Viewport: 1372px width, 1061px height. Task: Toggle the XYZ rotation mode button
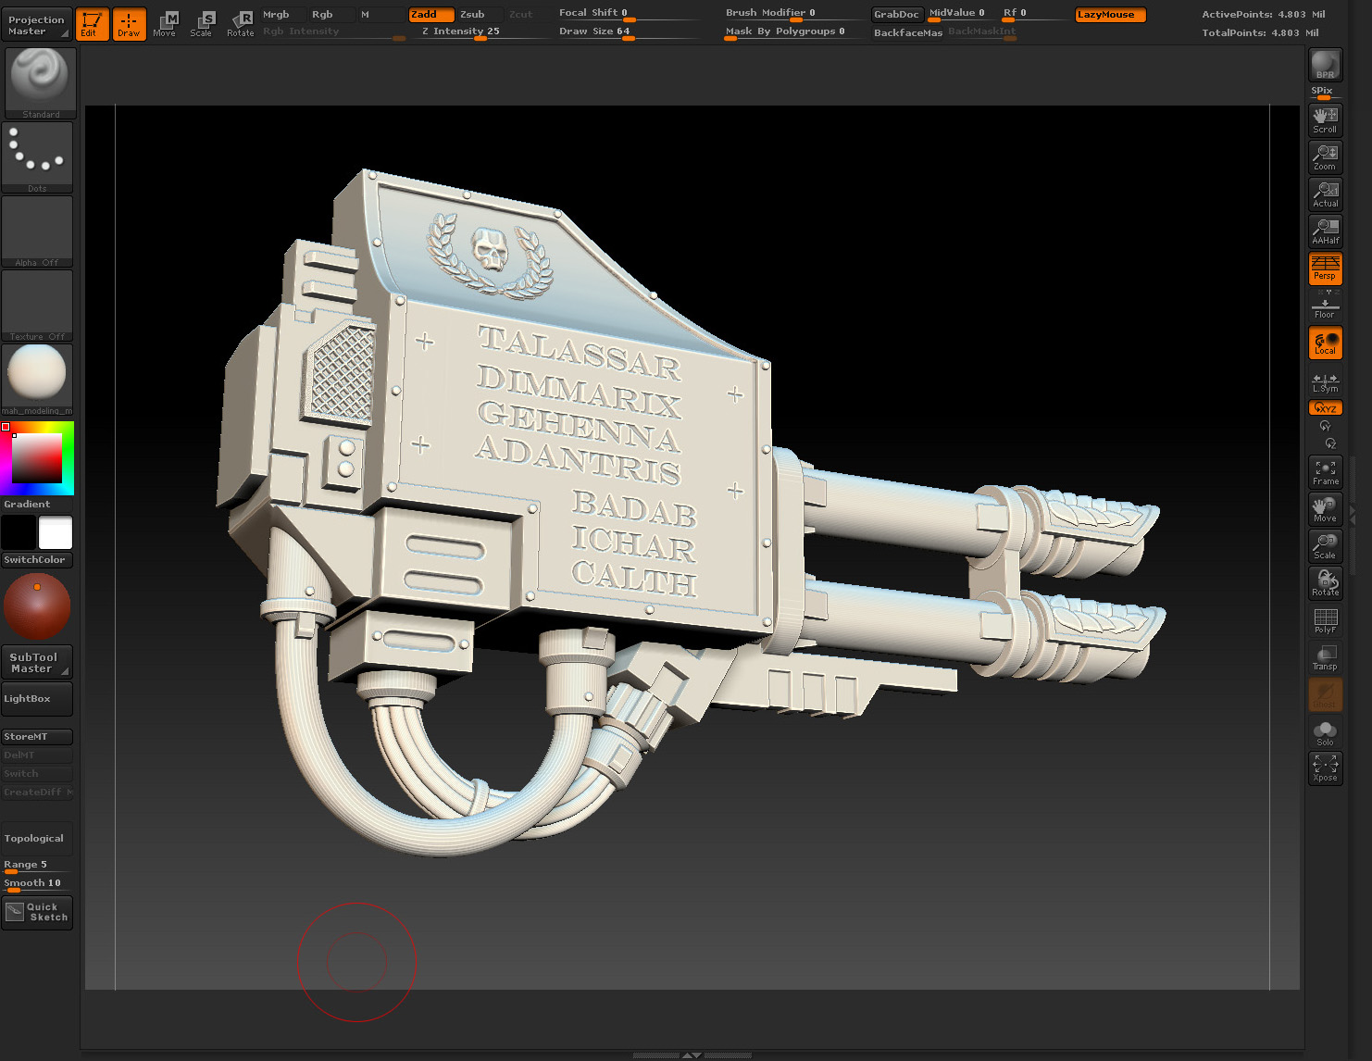(x=1326, y=408)
